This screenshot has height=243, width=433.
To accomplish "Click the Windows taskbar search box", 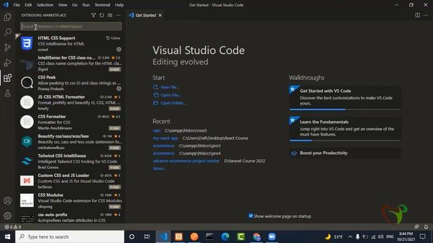I will (x=70, y=237).
